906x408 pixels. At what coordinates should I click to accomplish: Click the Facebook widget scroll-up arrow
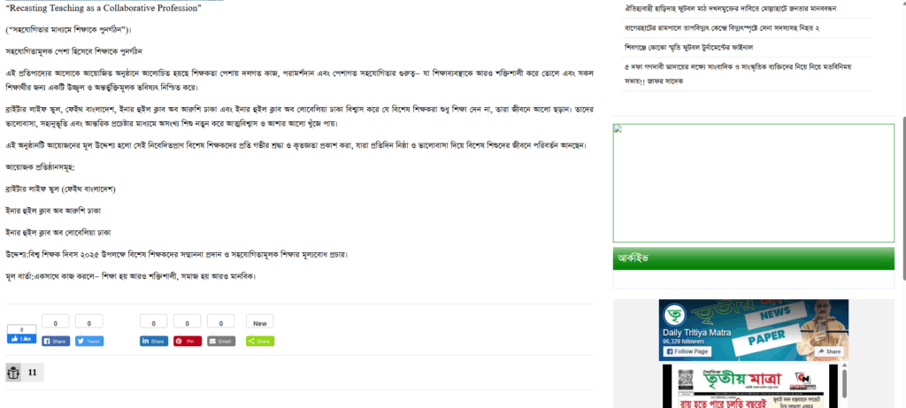844,366
